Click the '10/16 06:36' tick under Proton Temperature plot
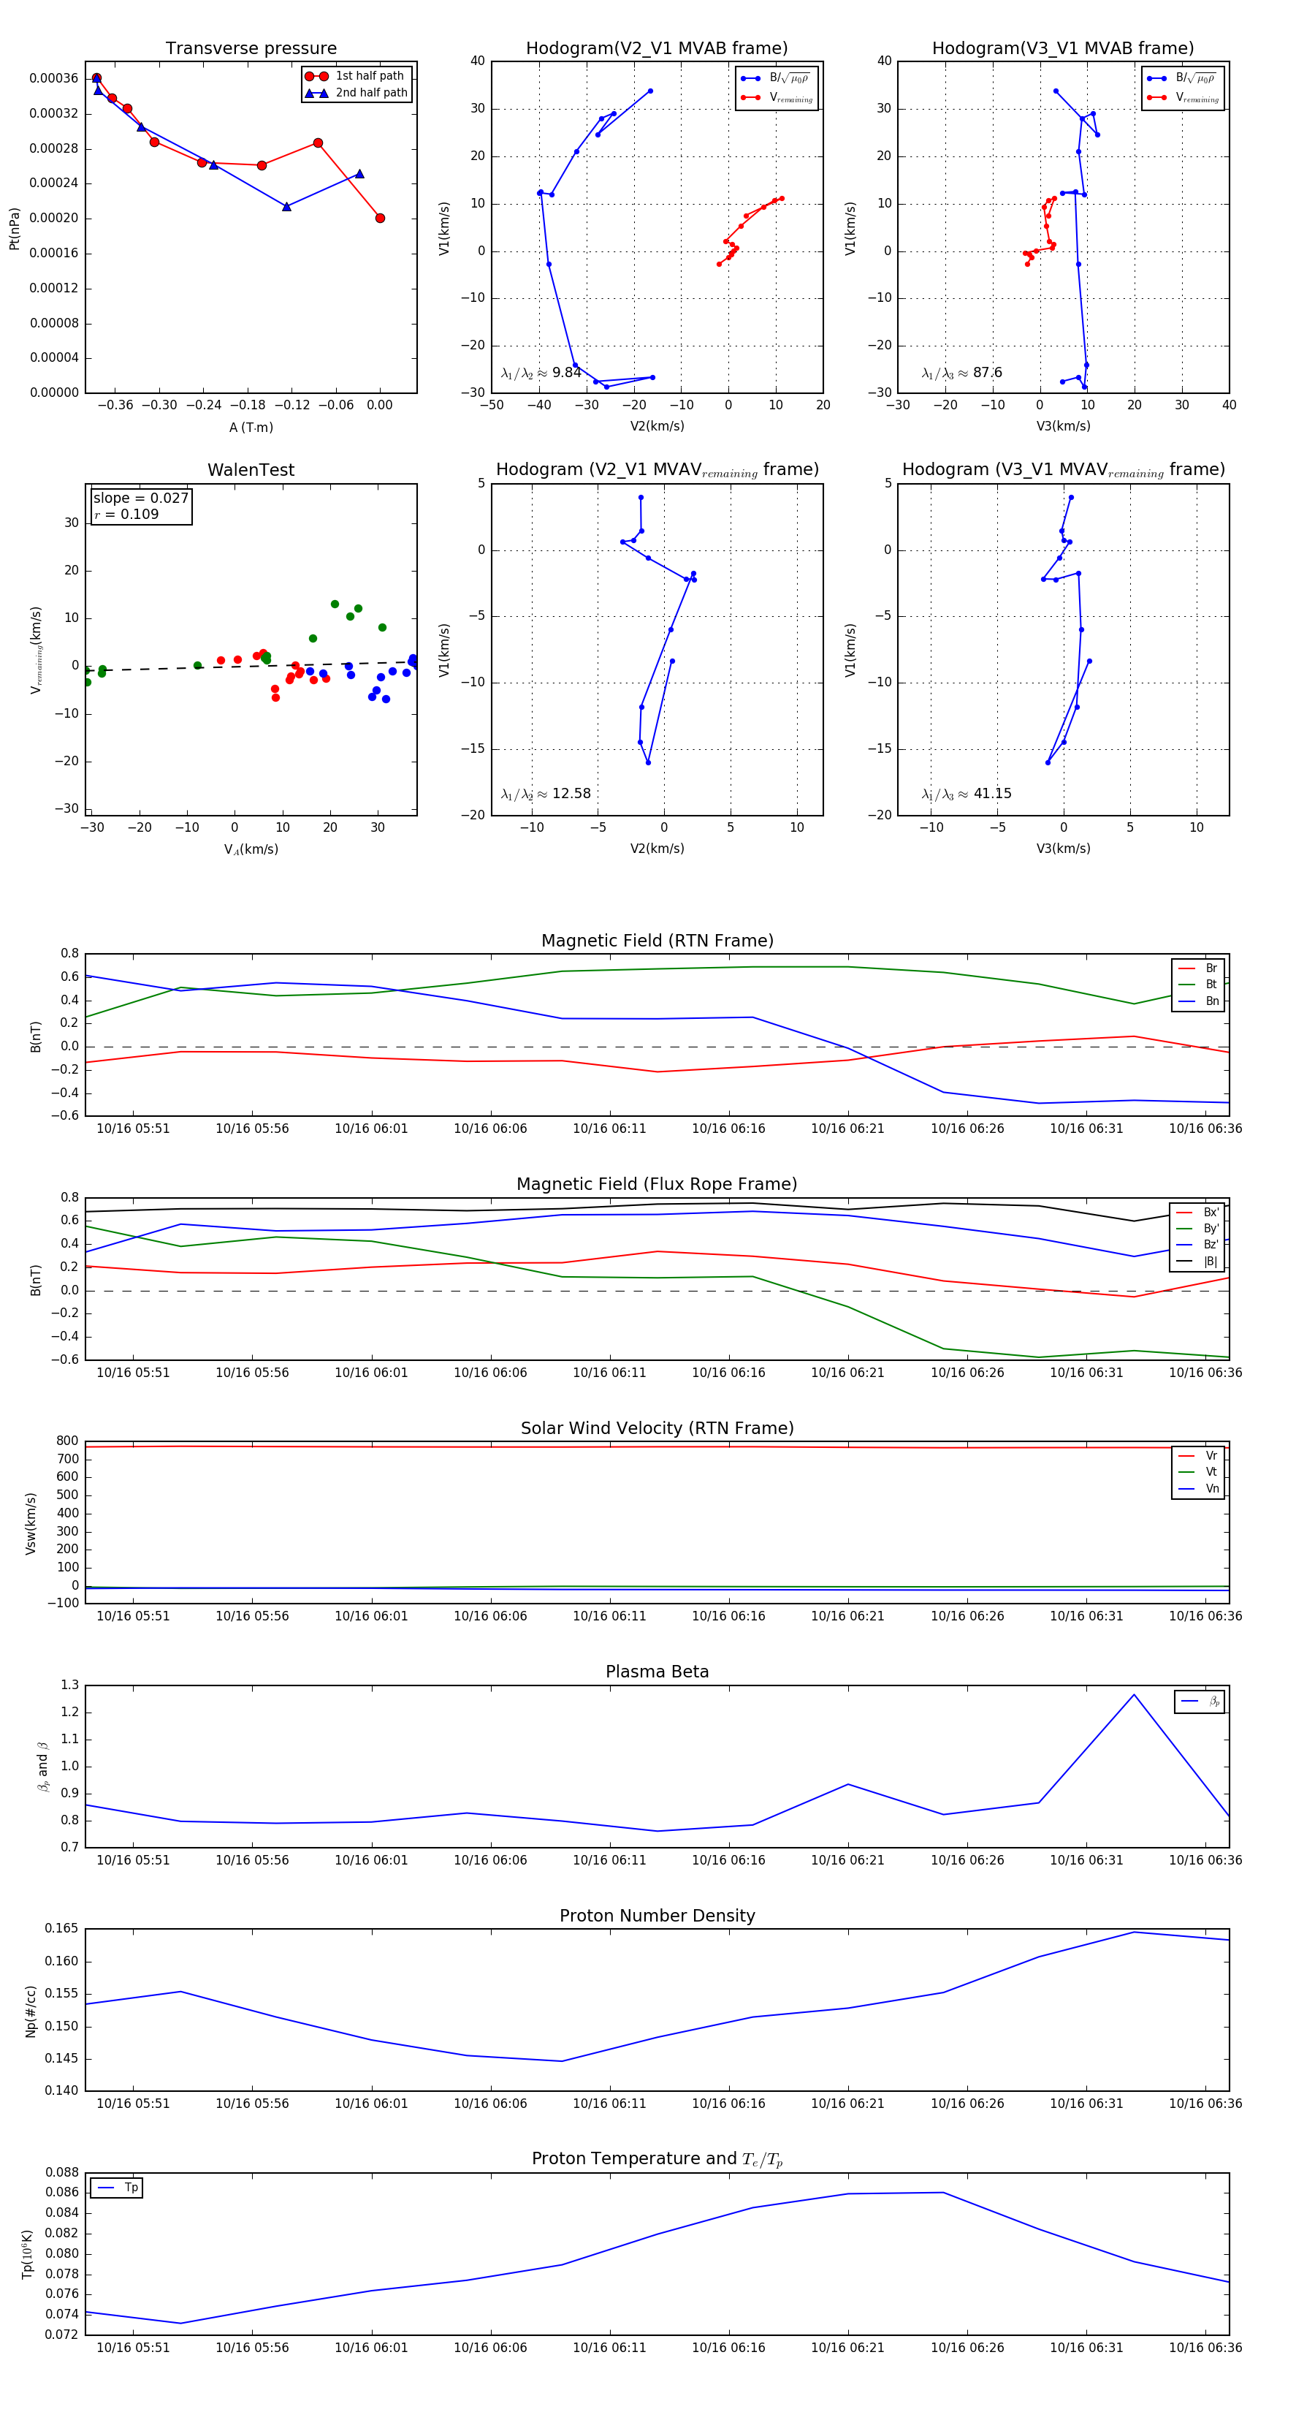1315x2412 pixels. pos(1205,2348)
